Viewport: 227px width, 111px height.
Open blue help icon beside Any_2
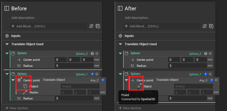click(x=103, y=80)
